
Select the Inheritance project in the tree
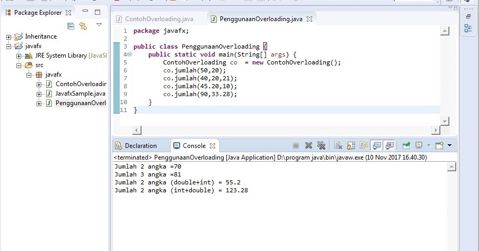point(41,36)
